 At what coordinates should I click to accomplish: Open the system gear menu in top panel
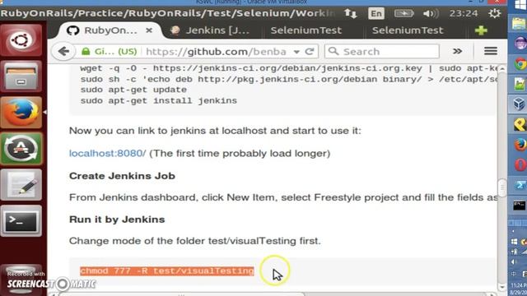pyautogui.click(x=494, y=13)
